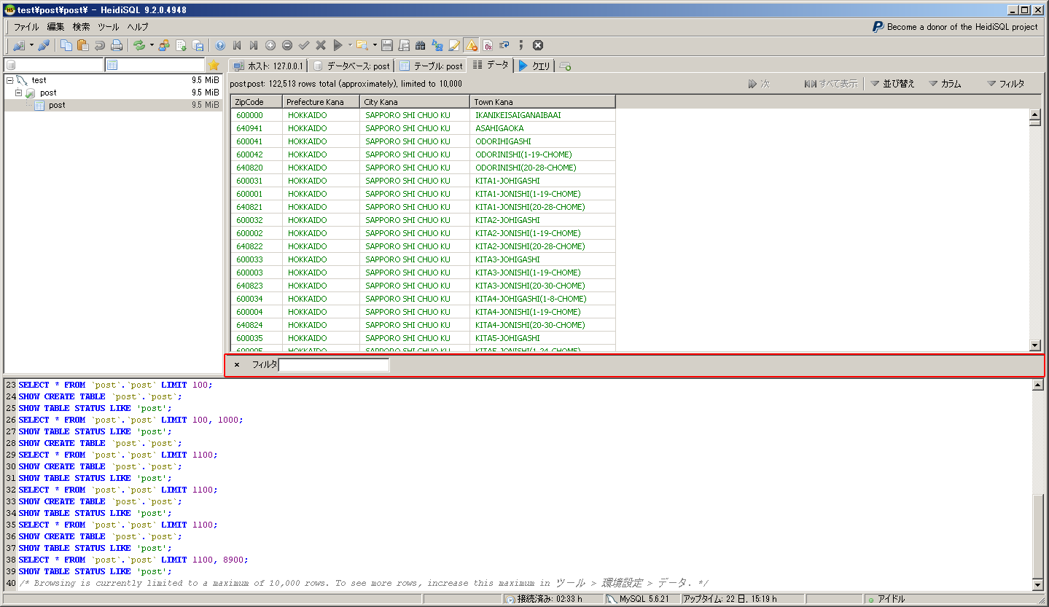Click the HeidiSQL donor link
This screenshot has height=607, width=1049.
tap(955, 27)
